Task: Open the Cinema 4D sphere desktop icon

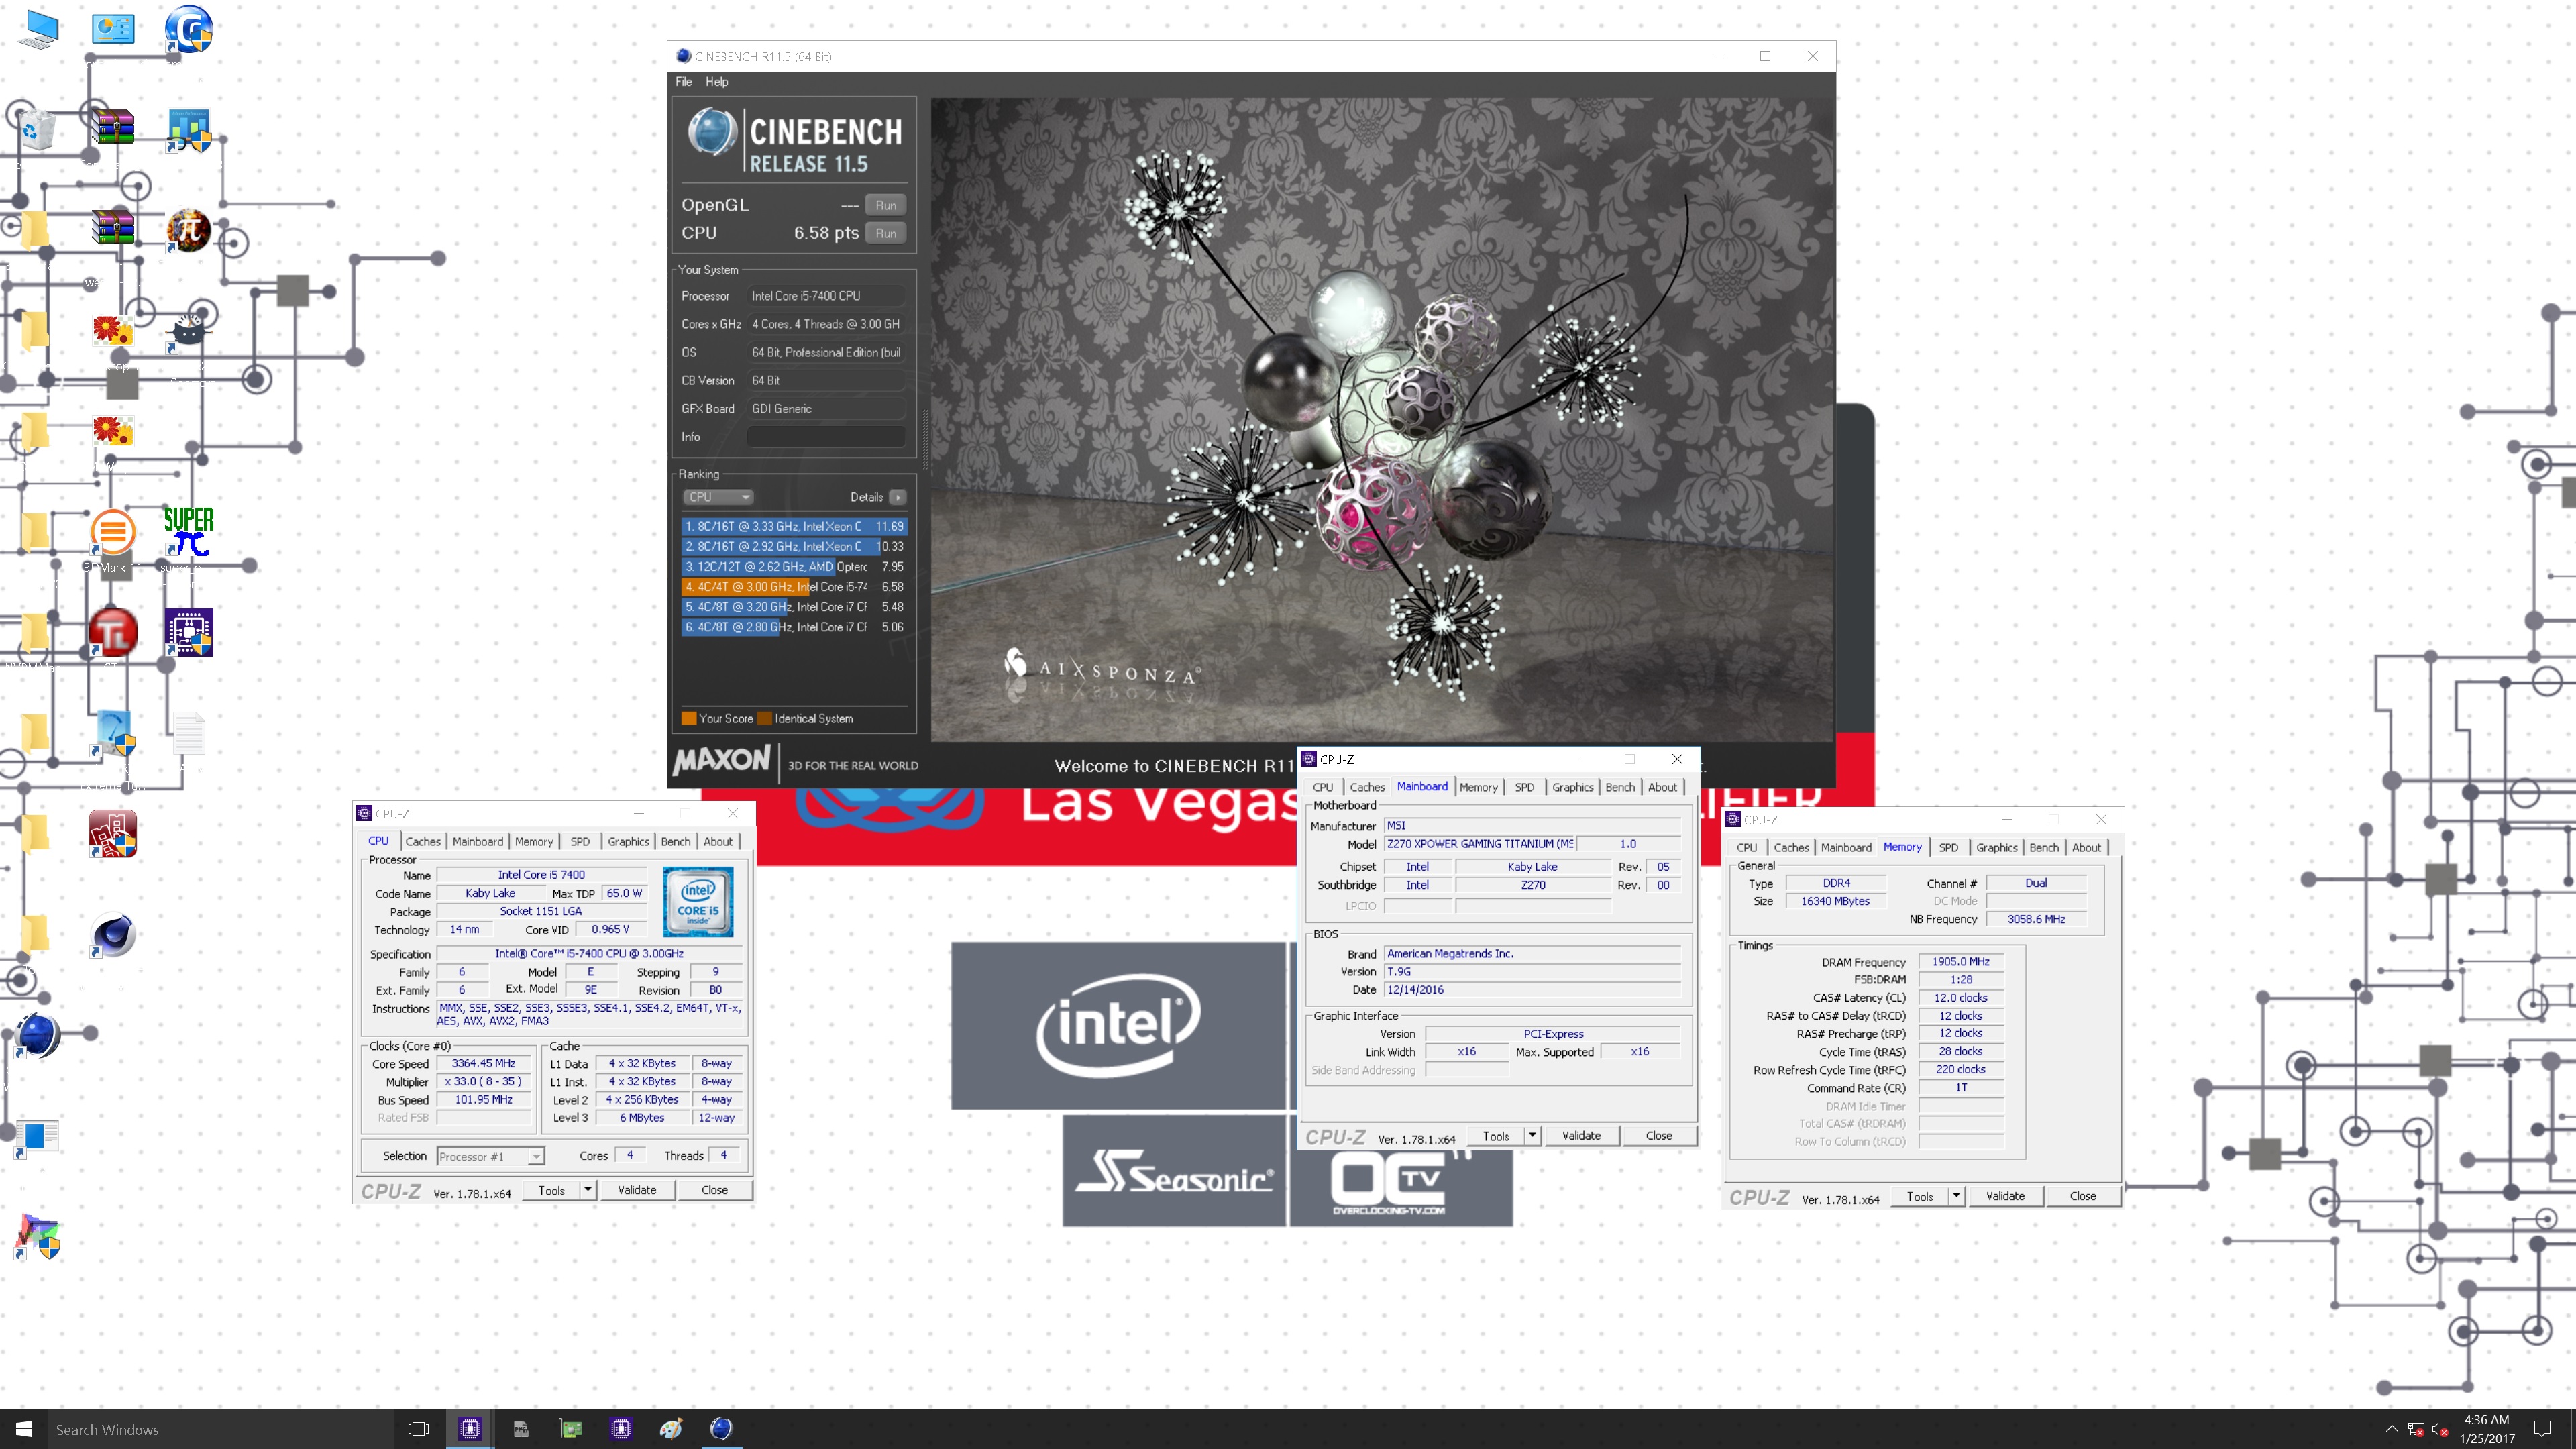Action: [113, 936]
